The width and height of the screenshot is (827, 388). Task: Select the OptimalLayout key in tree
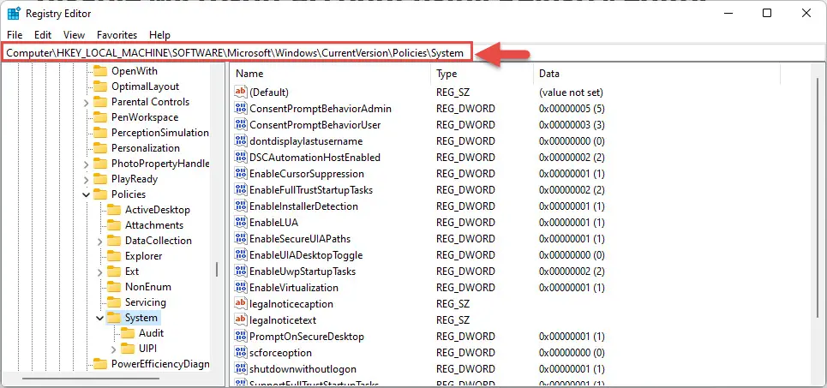pos(145,87)
